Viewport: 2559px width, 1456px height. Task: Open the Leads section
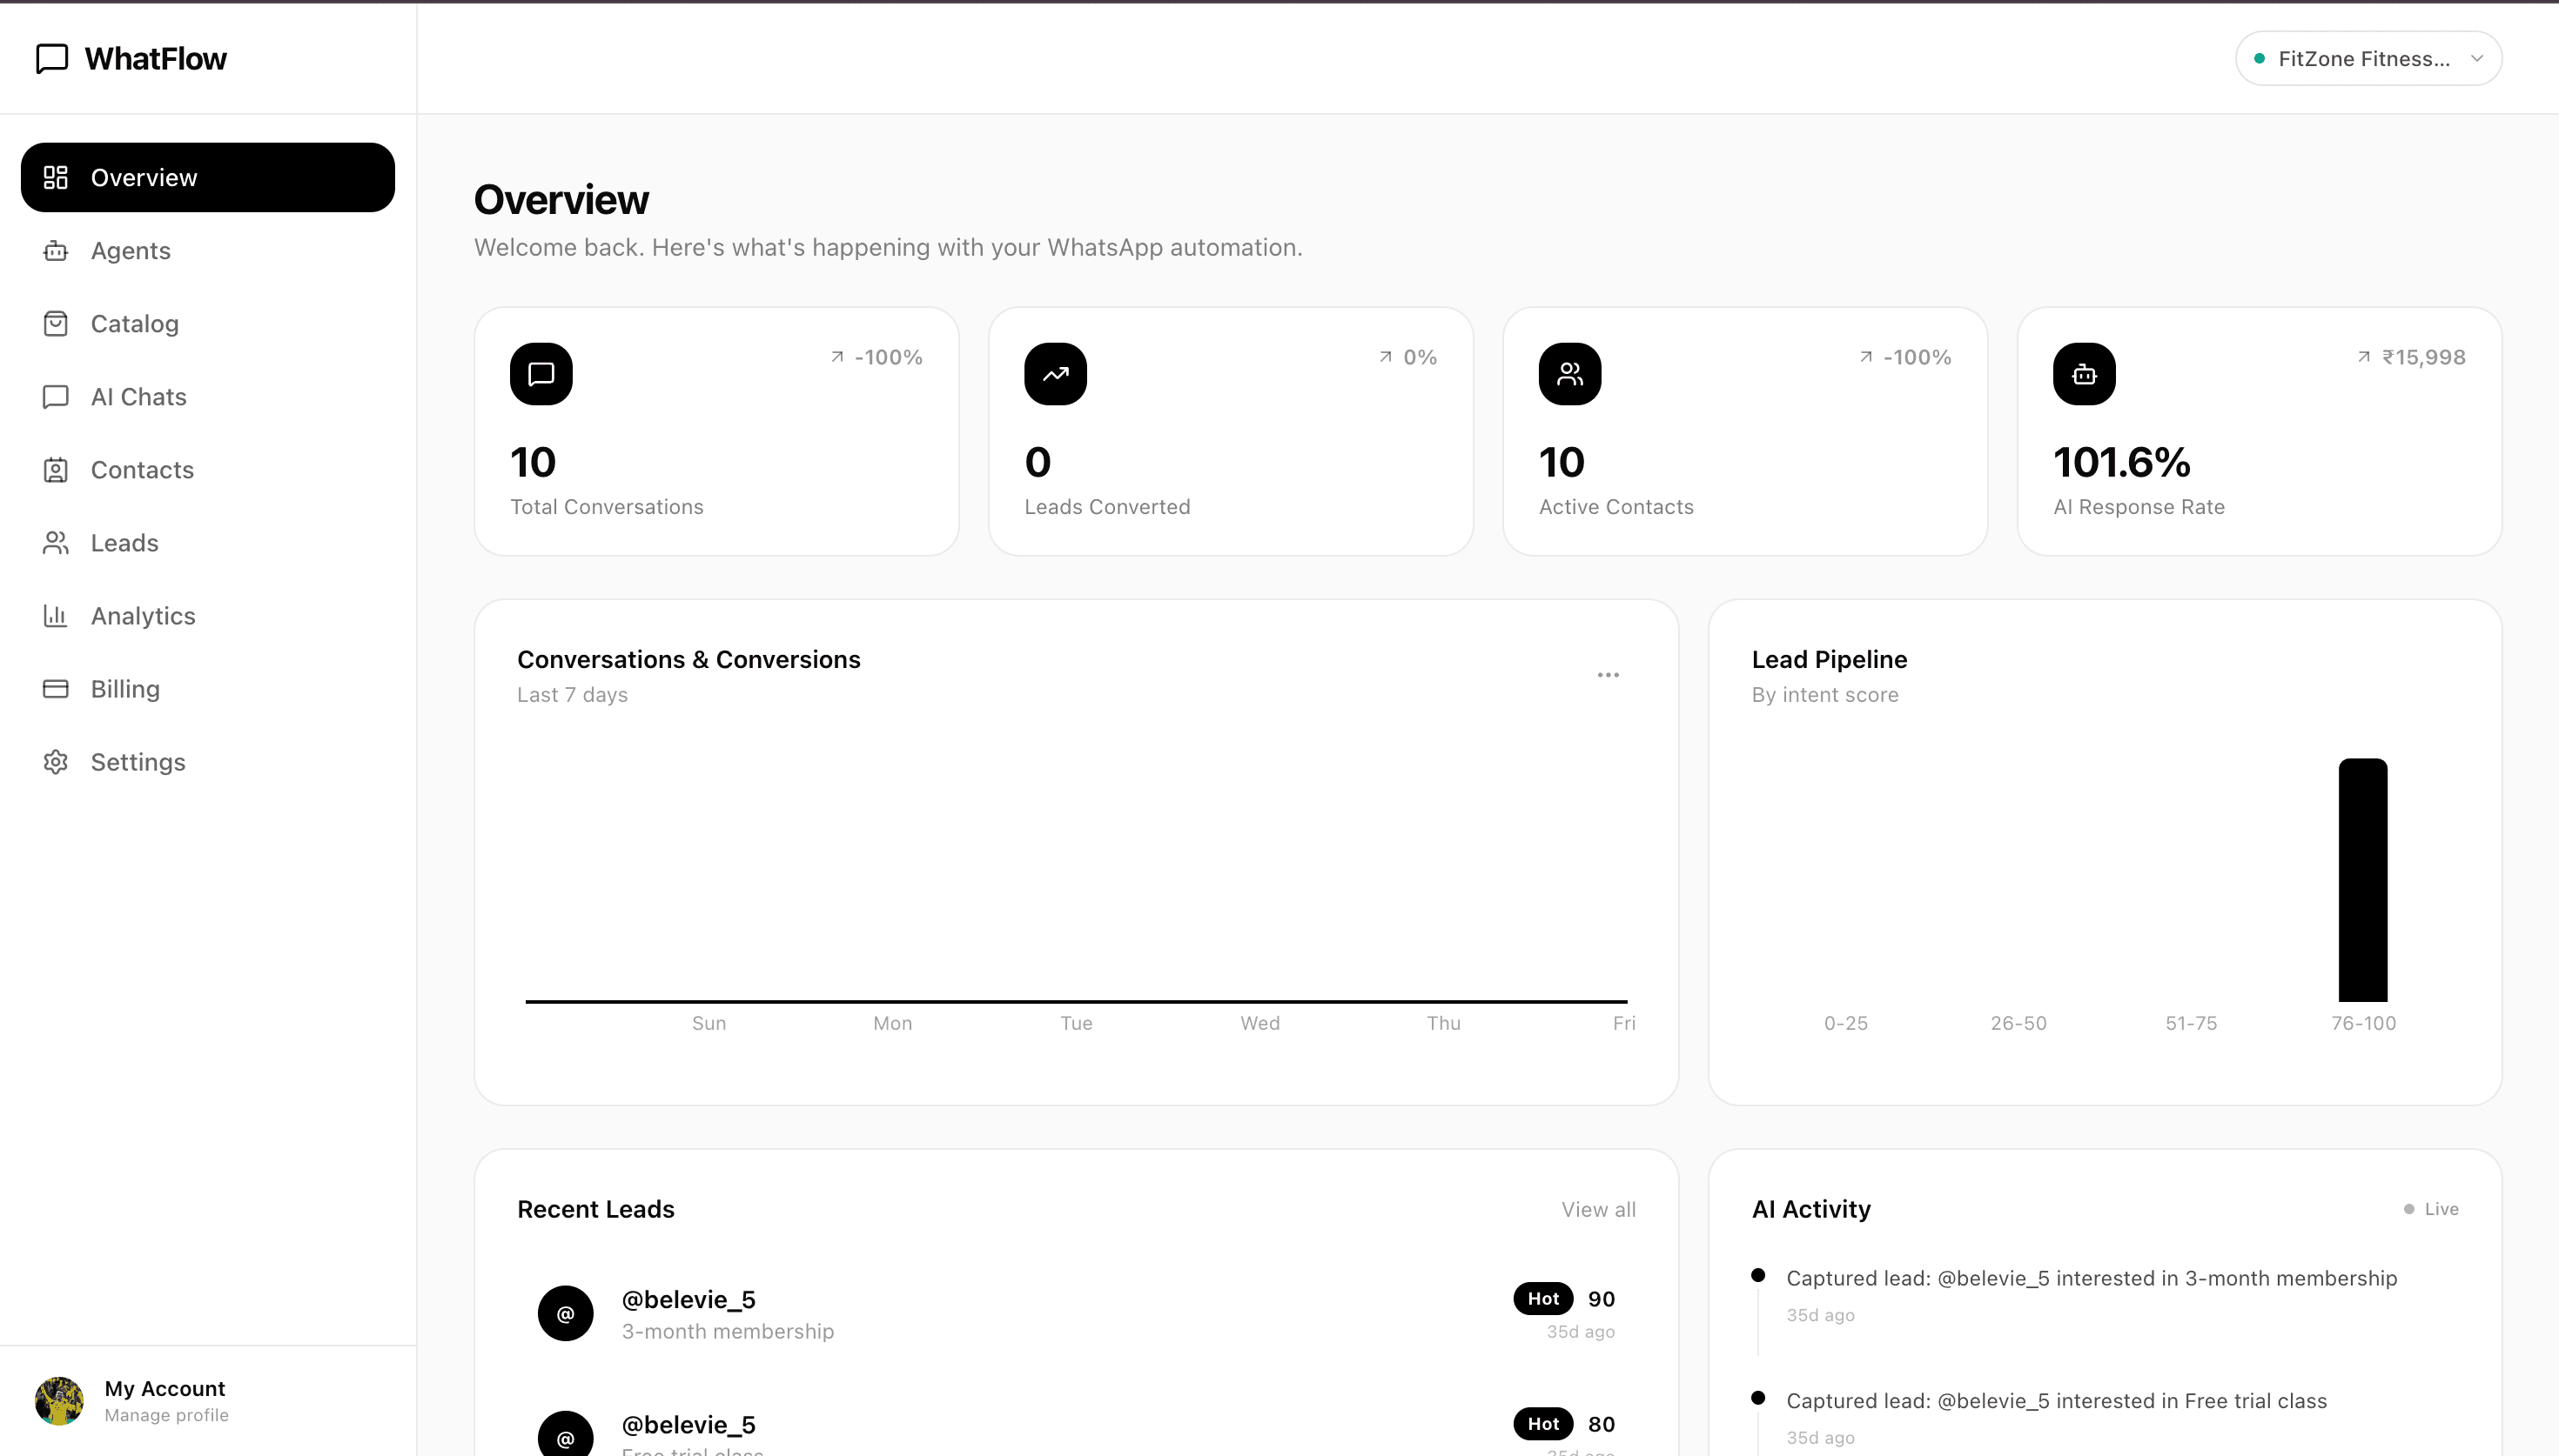208,542
